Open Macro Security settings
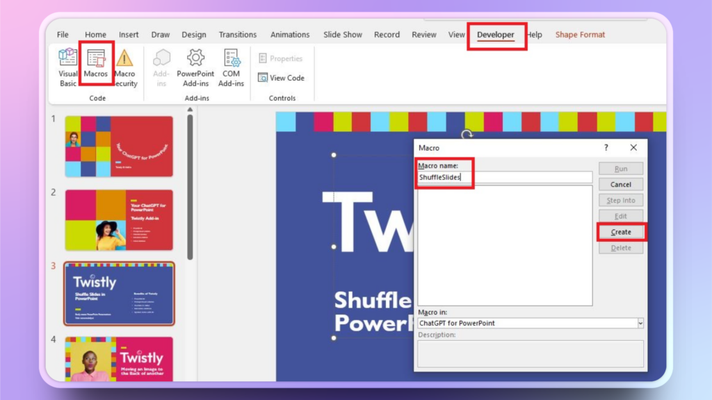This screenshot has height=400, width=712. coord(125,67)
